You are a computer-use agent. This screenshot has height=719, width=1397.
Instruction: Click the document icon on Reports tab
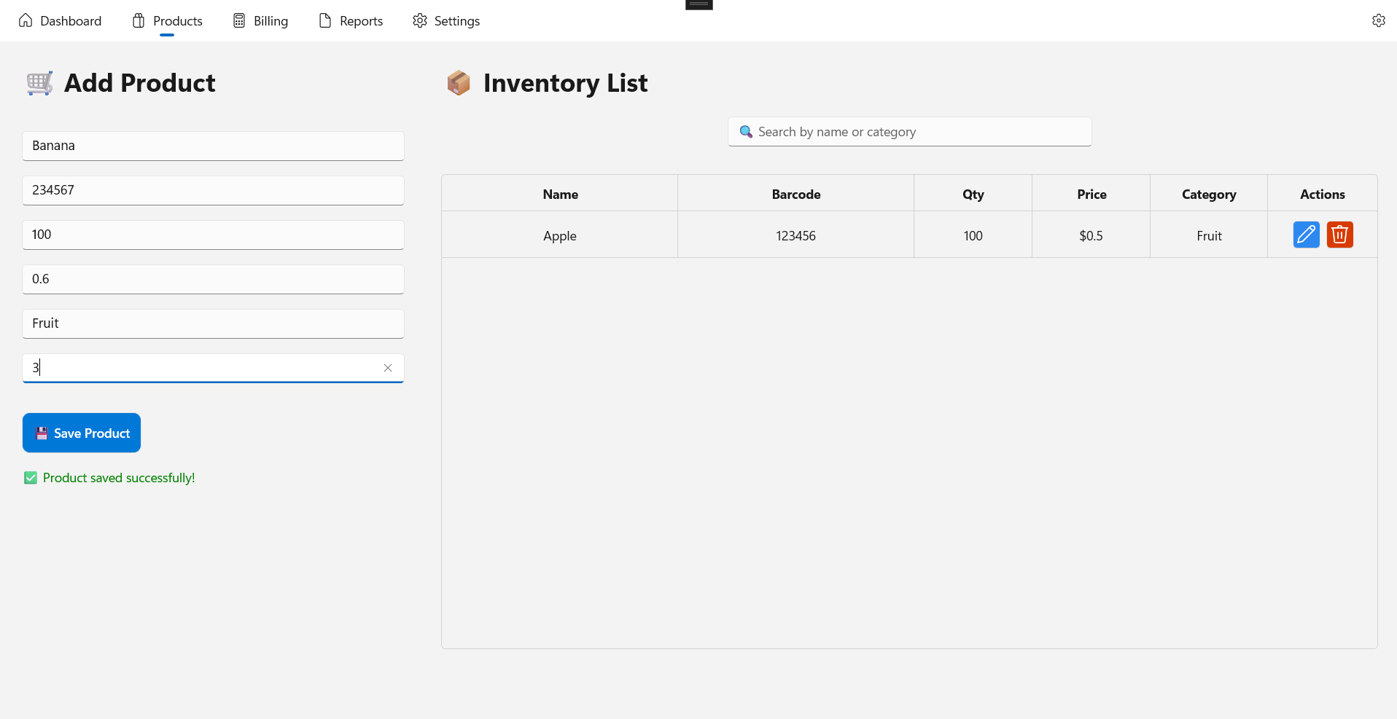tap(325, 20)
